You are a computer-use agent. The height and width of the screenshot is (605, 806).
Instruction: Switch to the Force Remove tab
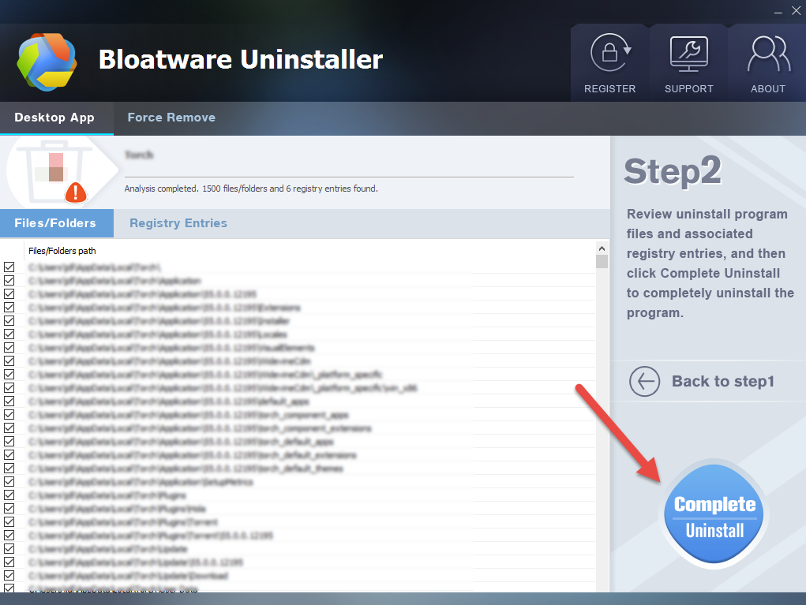click(x=171, y=118)
